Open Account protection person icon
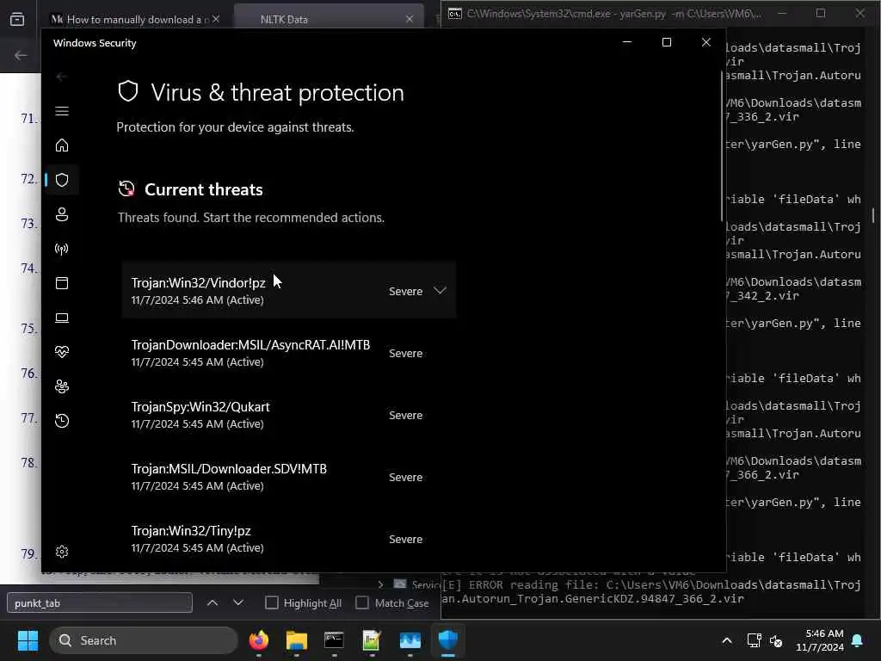 (62, 214)
